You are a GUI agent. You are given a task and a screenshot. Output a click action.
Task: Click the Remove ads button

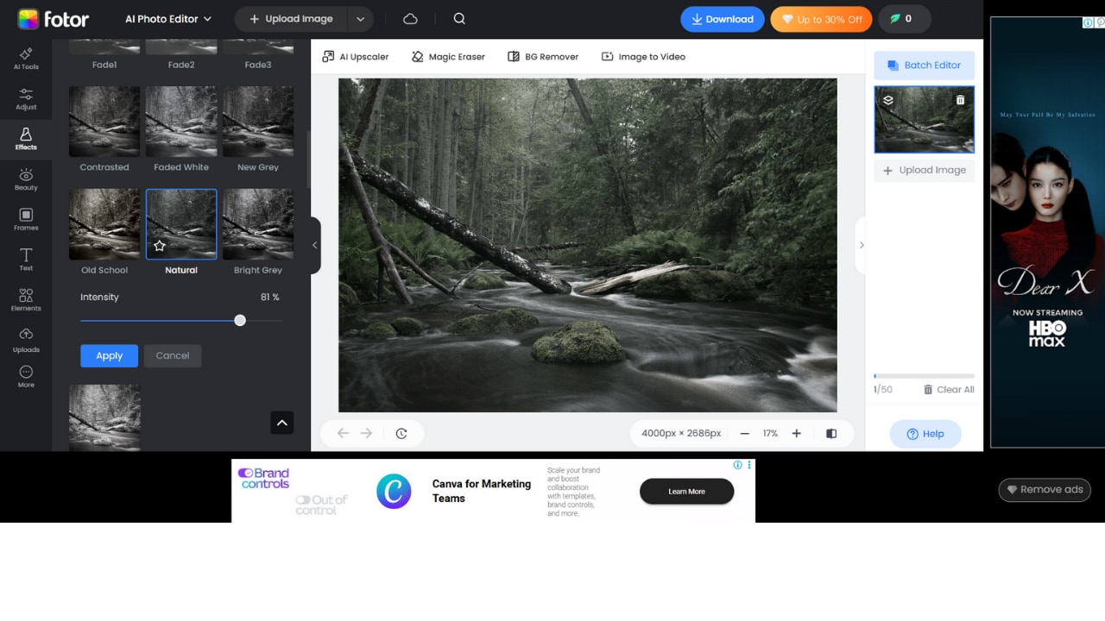1045,490
